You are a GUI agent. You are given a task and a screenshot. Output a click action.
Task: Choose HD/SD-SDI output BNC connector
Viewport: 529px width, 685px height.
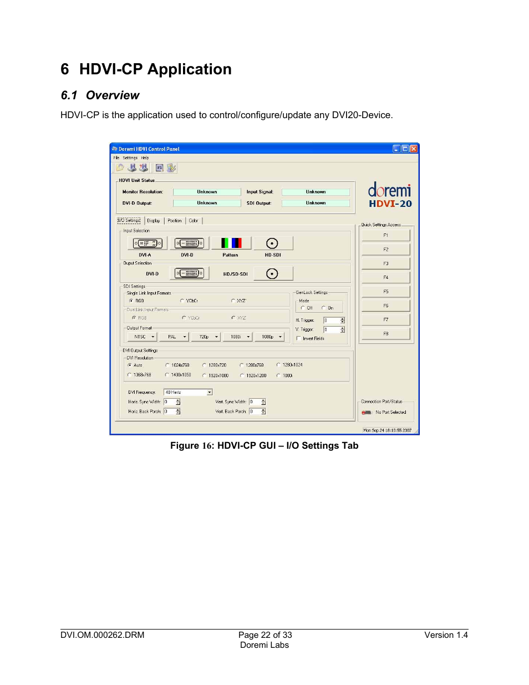point(273,273)
